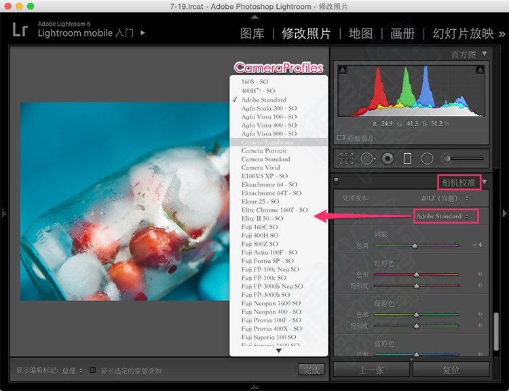This screenshot has width=509, height=391.
Task: Open the 处理版本 2012 dropdown
Action: tap(445, 198)
